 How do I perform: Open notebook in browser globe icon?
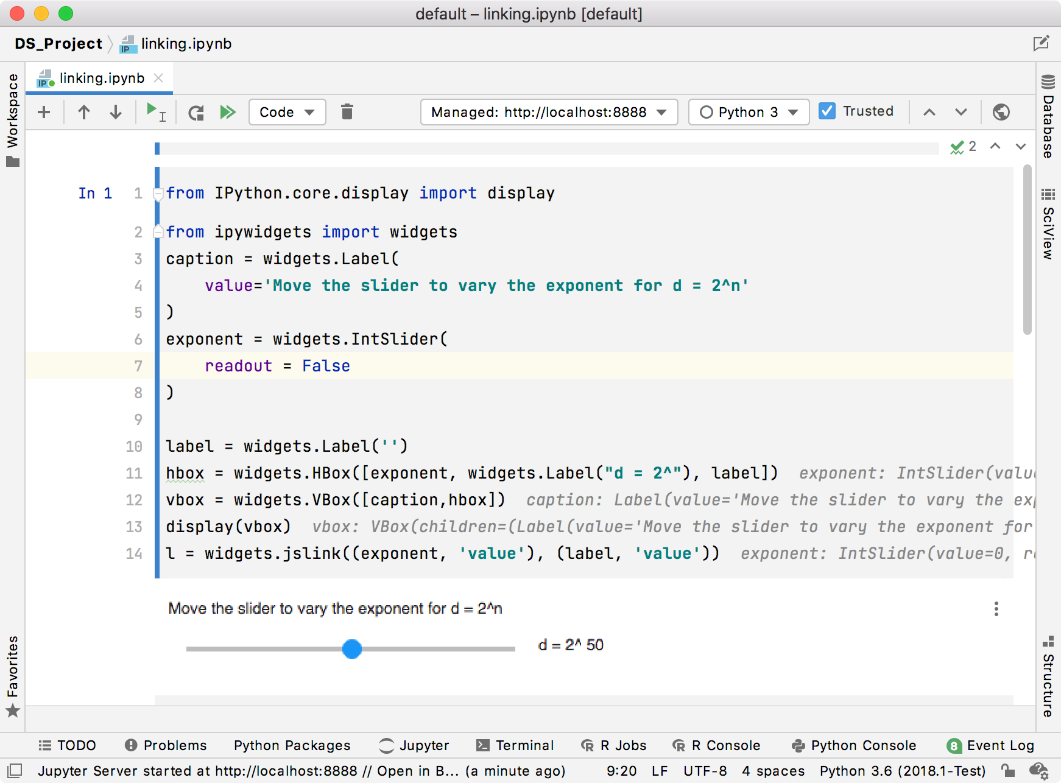(1001, 112)
